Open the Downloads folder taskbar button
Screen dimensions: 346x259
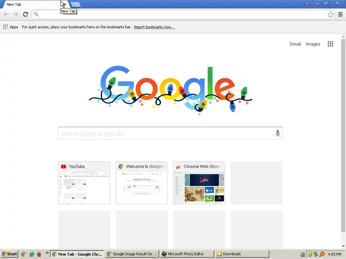pyautogui.click(x=242, y=254)
